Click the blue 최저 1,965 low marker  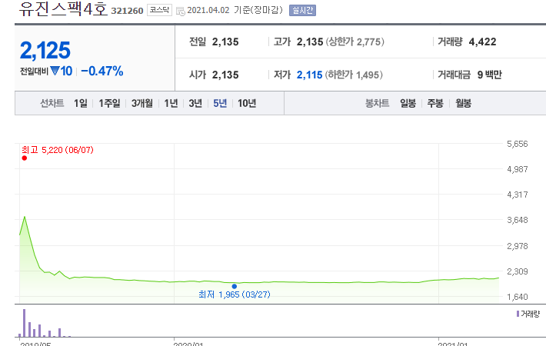click(x=235, y=287)
